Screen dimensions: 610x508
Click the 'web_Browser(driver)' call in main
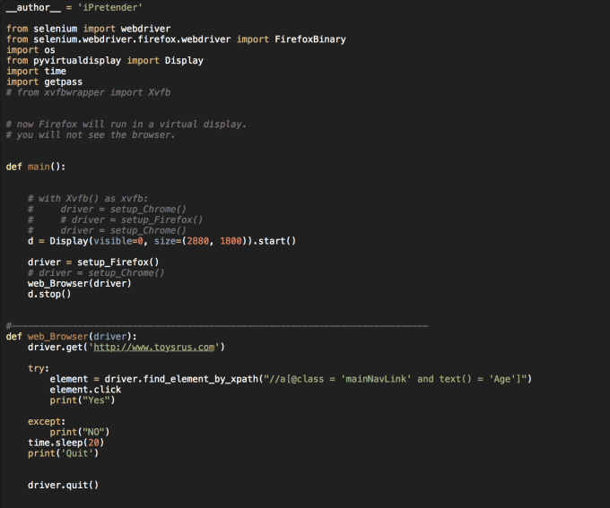click(80, 283)
